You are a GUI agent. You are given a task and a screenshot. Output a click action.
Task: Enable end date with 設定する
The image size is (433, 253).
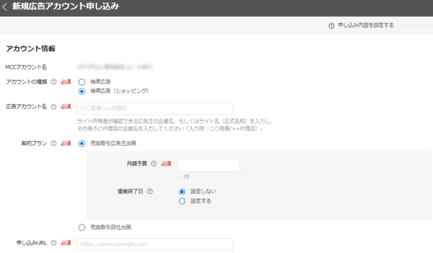[182, 201]
